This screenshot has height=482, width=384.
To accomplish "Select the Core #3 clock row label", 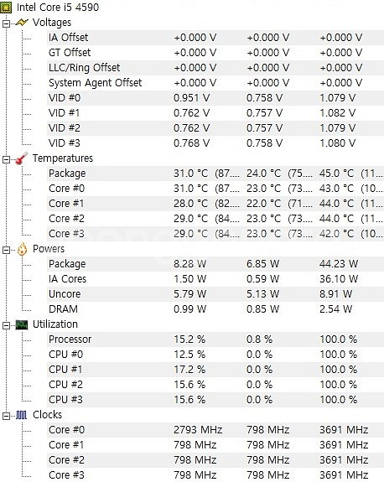I will 66,475.
